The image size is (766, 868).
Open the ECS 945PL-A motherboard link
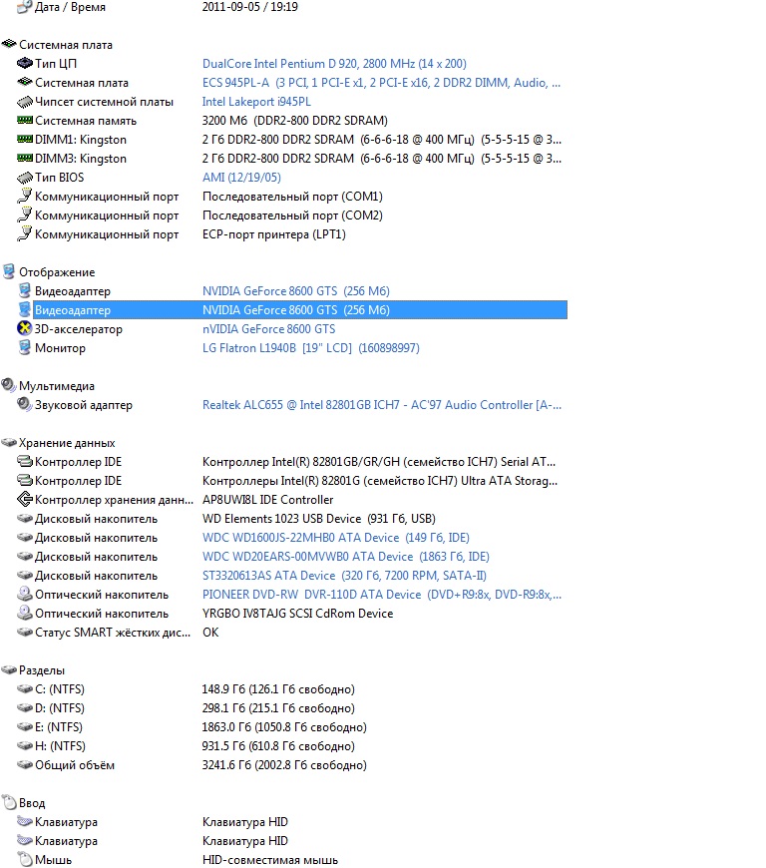click(x=381, y=83)
